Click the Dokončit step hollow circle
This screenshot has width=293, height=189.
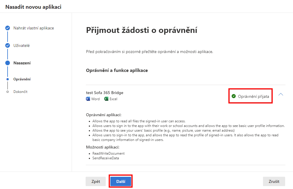8,92
